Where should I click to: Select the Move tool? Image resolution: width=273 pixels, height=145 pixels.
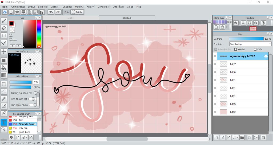coord(4,52)
